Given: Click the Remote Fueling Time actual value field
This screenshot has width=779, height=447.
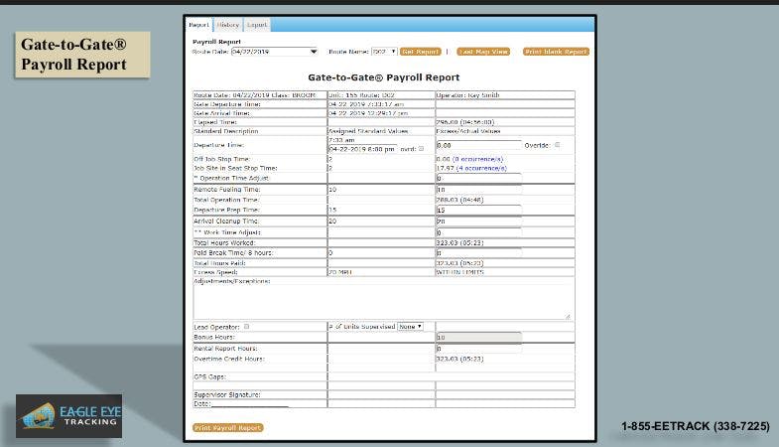Looking at the screenshot, I should pyautogui.click(x=479, y=190).
